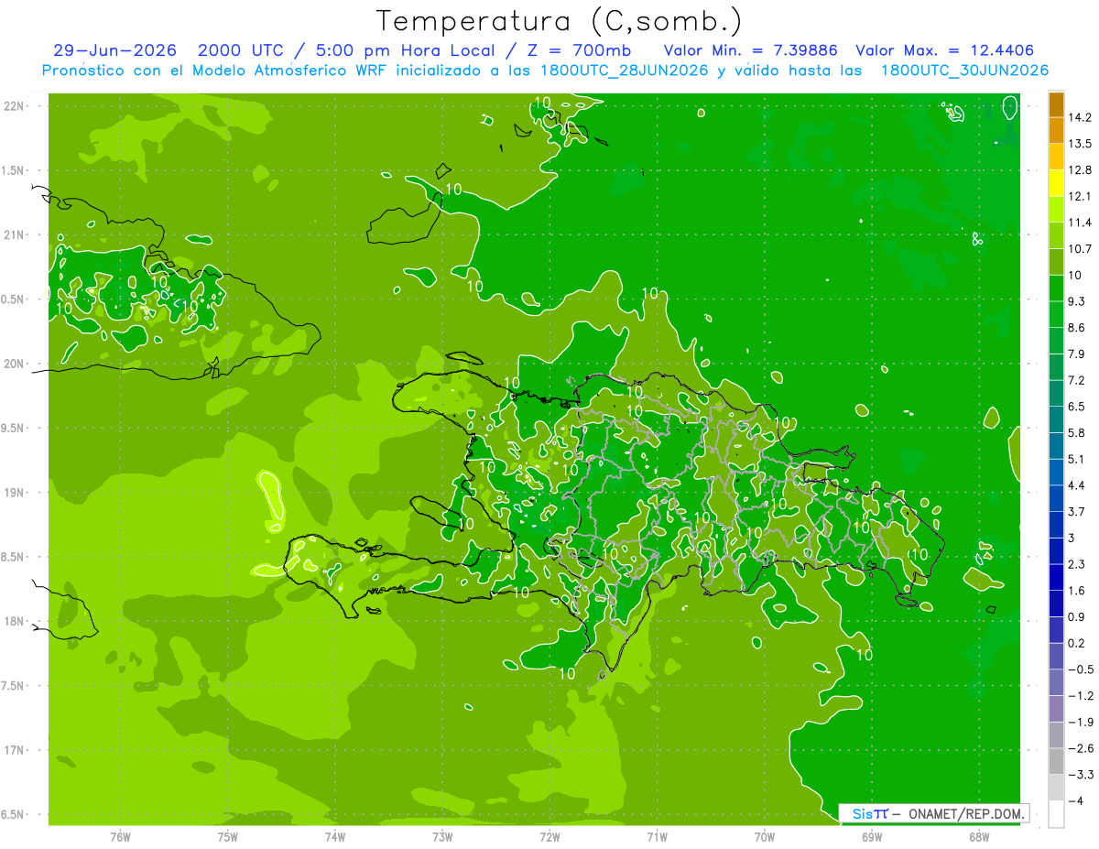Click the 73W longitude axis label
1099x849 pixels.
442,836
